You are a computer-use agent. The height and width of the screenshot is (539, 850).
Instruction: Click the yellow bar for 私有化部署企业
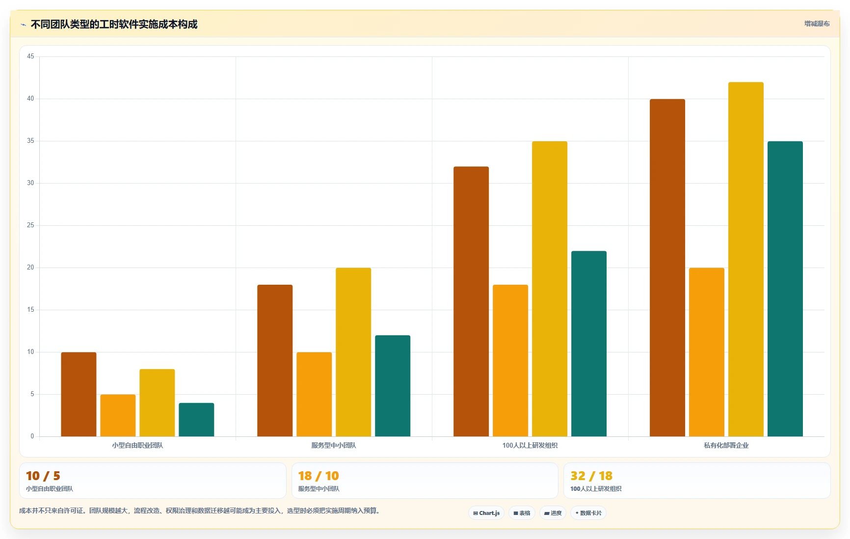746,259
